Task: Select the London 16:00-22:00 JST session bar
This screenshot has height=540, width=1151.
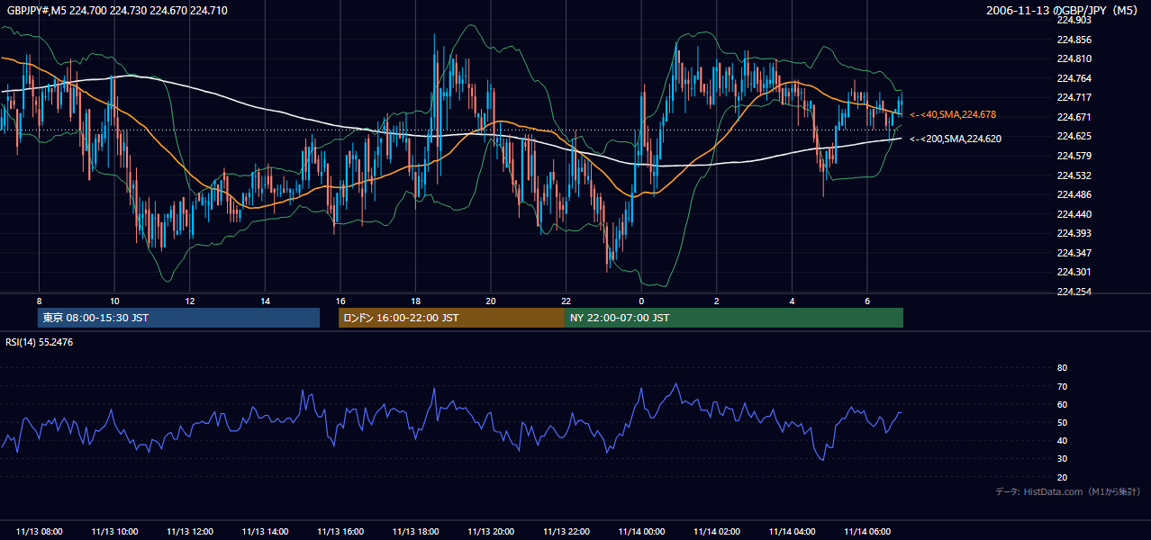Action: (451, 318)
